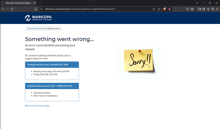Open the browser hamburger menu

[217, 9]
